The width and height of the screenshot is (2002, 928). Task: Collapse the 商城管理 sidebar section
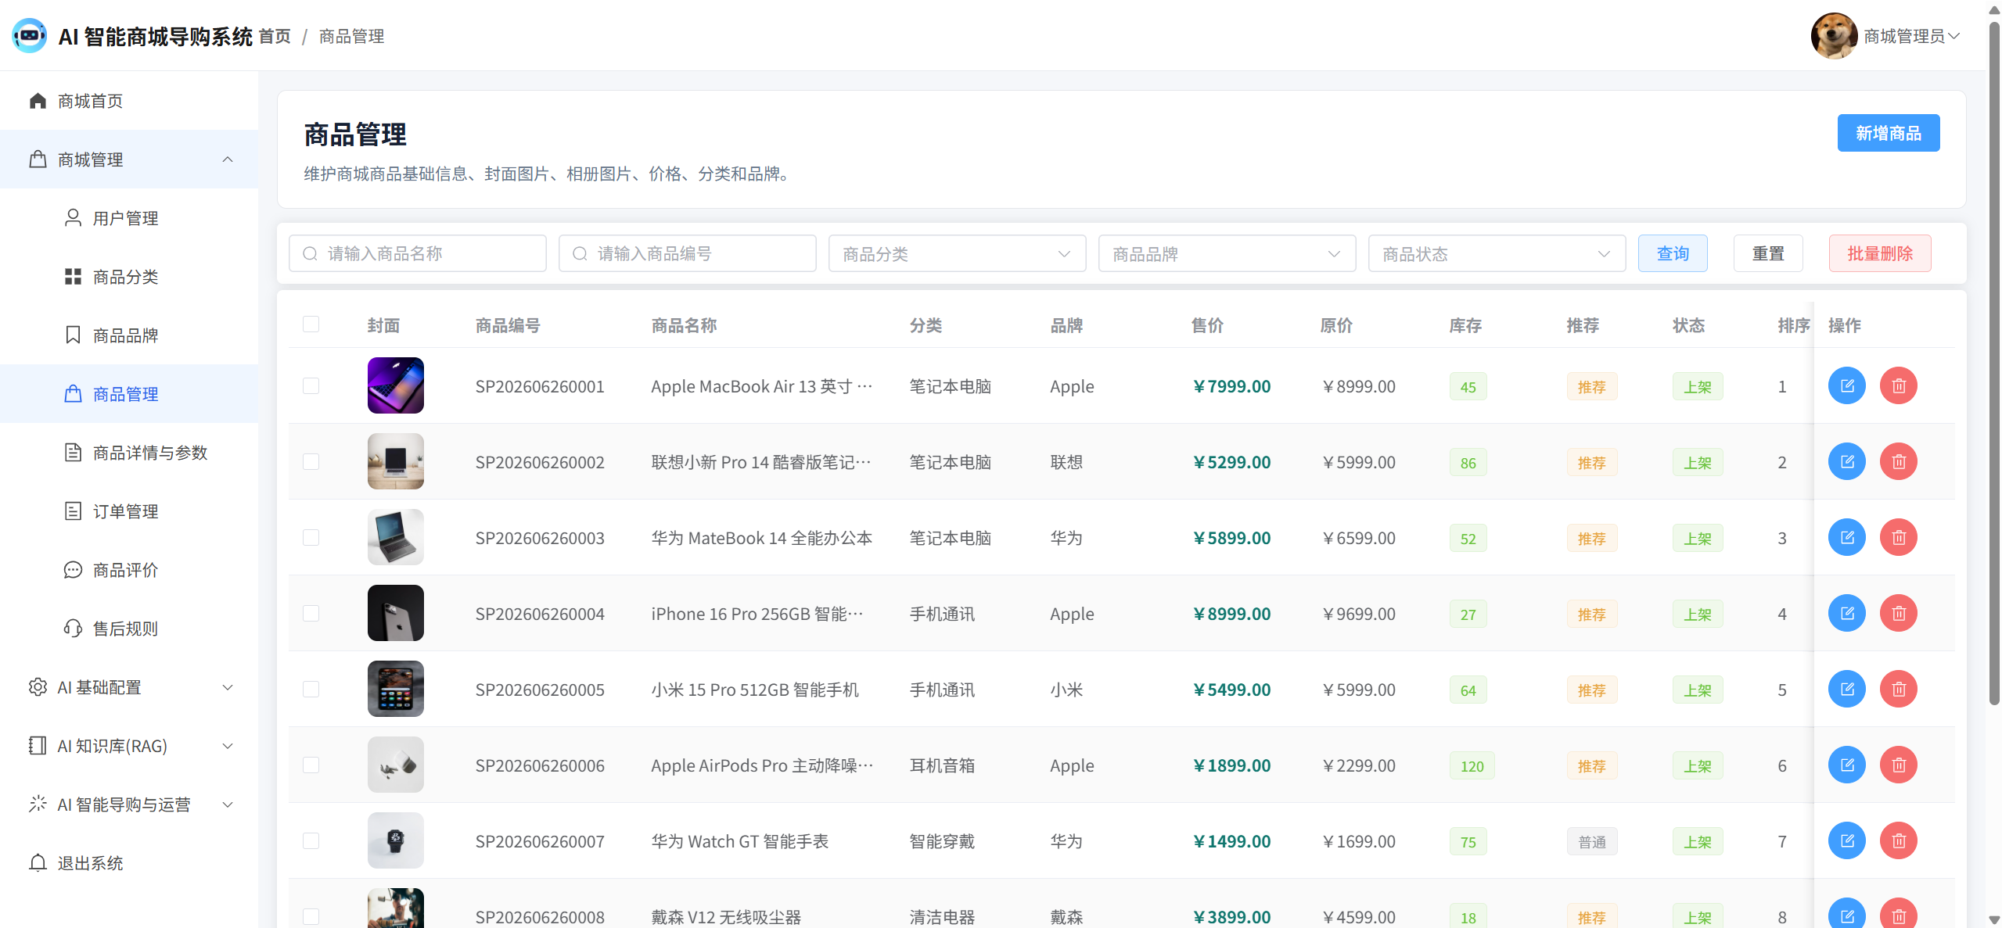click(x=129, y=159)
